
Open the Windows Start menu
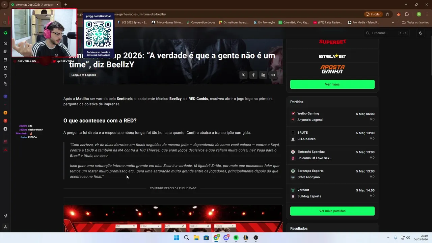pos(177,238)
